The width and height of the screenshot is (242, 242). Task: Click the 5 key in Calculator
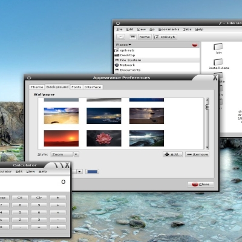click(x=20, y=212)
